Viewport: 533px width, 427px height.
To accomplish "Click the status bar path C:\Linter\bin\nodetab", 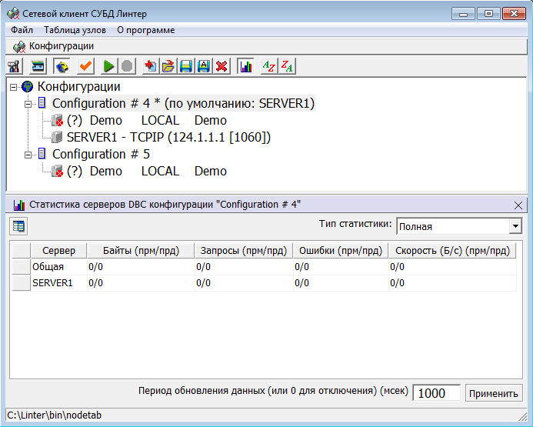I will coord(55,415).
